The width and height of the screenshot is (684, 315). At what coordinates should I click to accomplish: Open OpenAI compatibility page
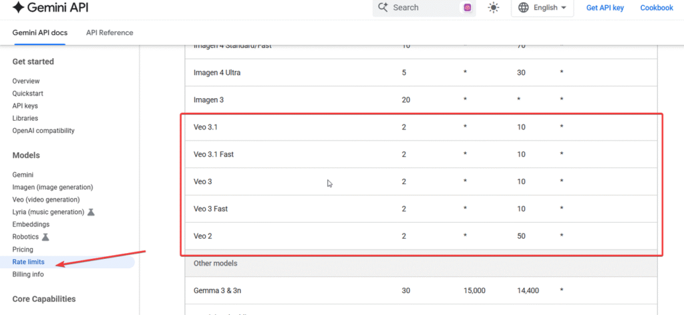click(x=43, y=131)
